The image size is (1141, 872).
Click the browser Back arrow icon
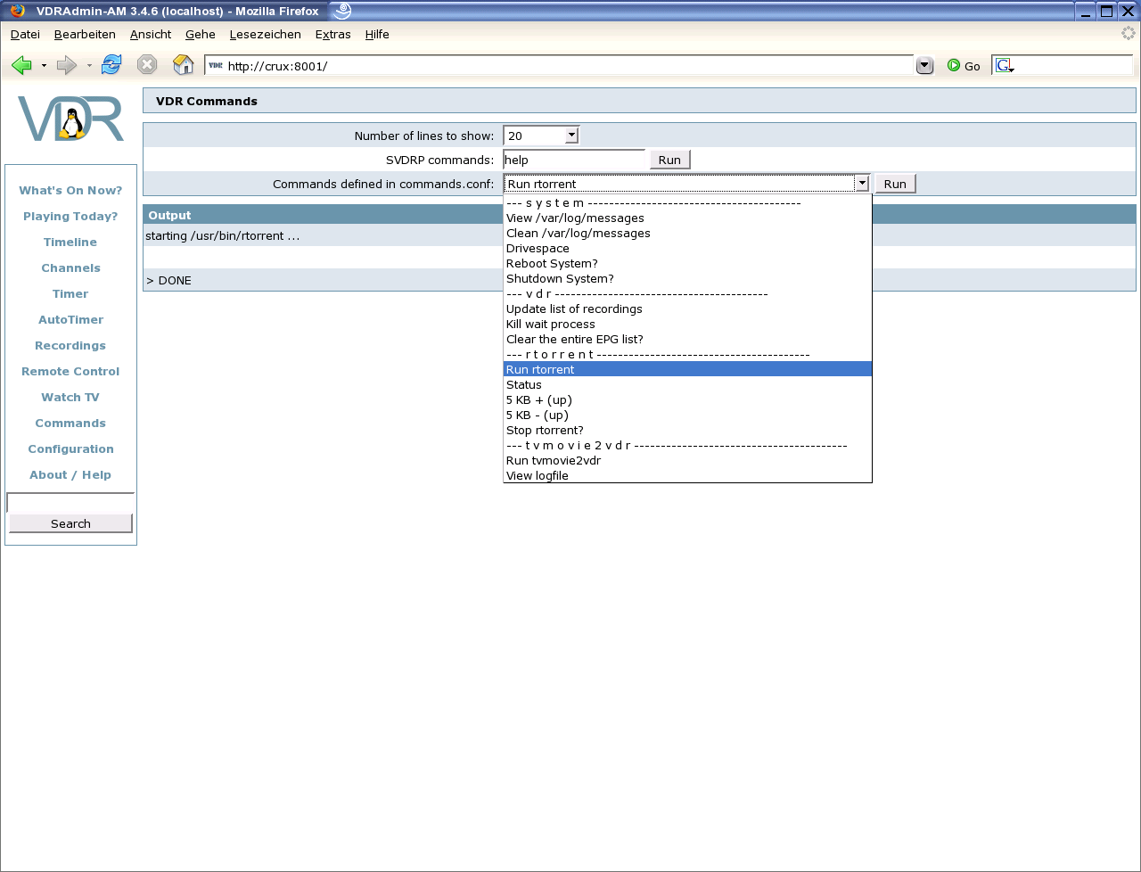(x=22, y=65)
